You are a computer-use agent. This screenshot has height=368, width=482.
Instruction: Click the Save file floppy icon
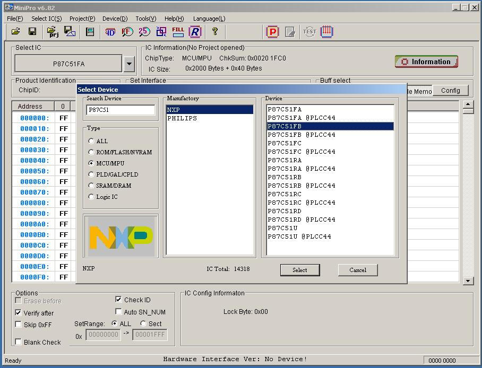(32, 31)
